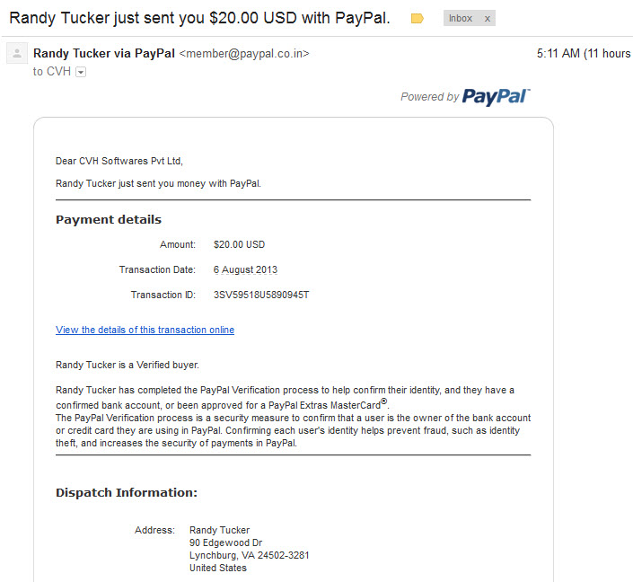The image size is (633, 582).
Task: Click the member@paypal.co.in email address
Action: click(x=244, y=53)
